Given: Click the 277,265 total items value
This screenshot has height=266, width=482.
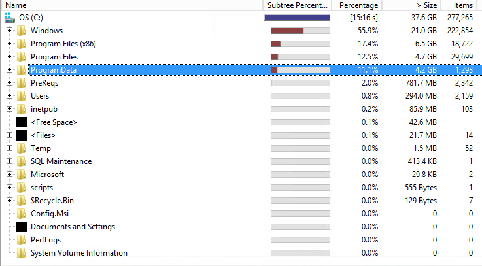Looking at the screenshot, I should [460, 18].
